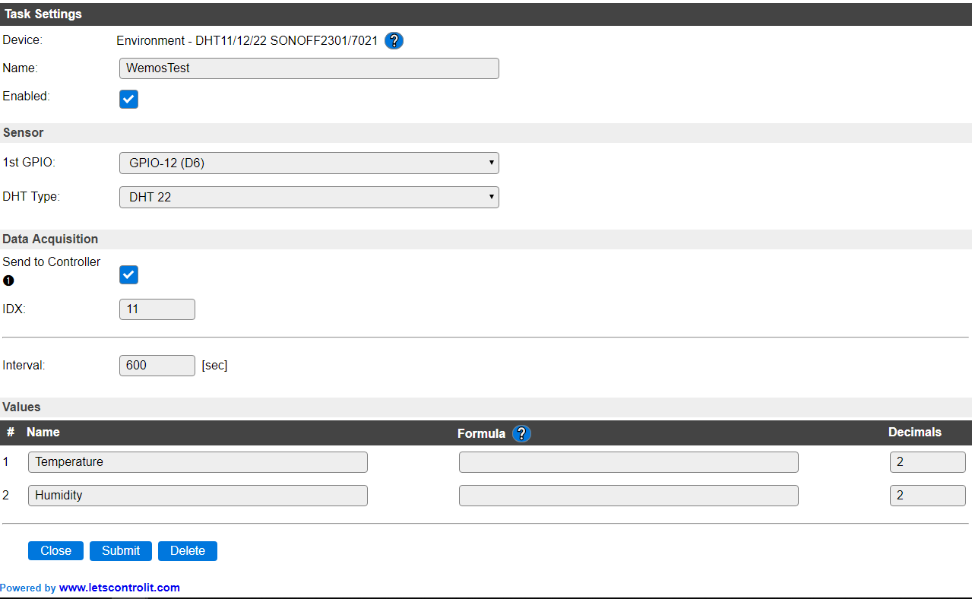Click the help icon next to Device
972x599 pixels.
point(394,41)
